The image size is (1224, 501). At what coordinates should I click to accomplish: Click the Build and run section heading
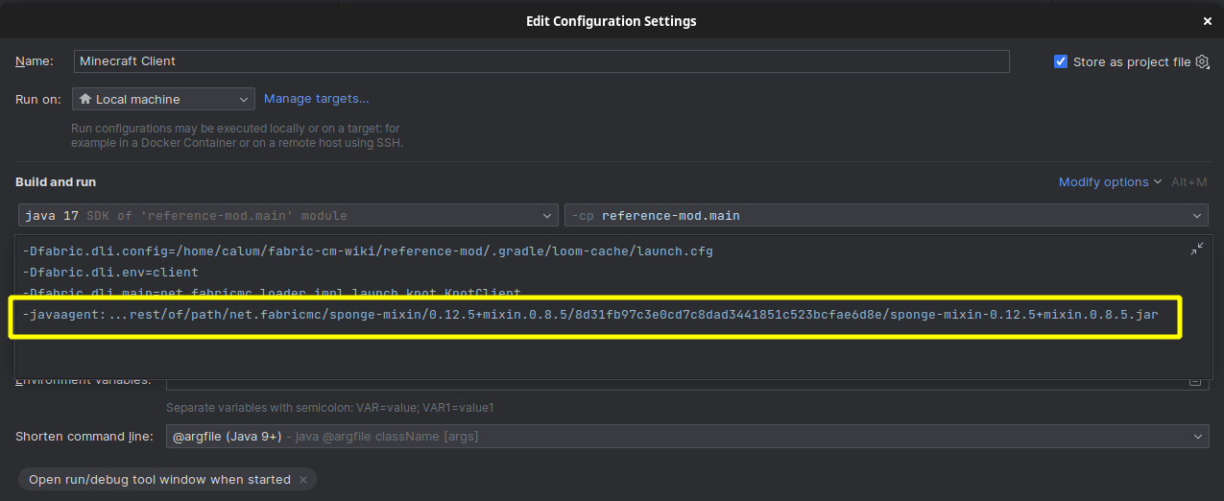(x=56, y=182)
